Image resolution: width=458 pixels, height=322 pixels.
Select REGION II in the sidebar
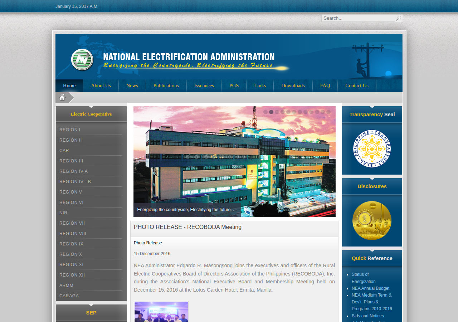pos(70,140)
